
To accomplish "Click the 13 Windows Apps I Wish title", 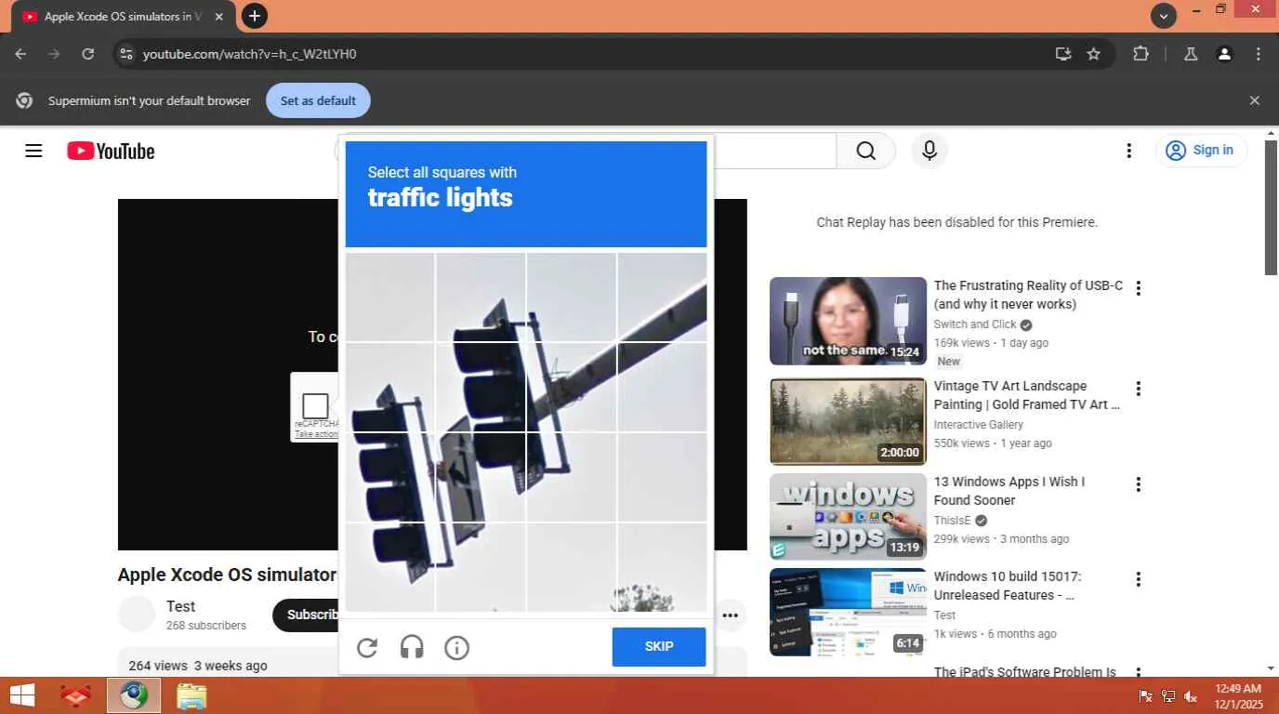I will [1009, 491].
